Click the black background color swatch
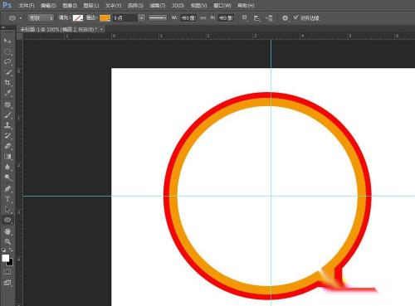Image resolution: width=415 pixels, height=306 pixels. pos(10,262)
